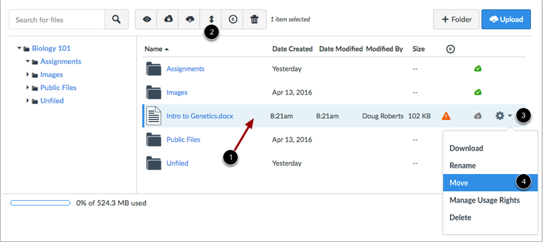Click the gear settings icon for Intro to Genetics

pos(500,116)
